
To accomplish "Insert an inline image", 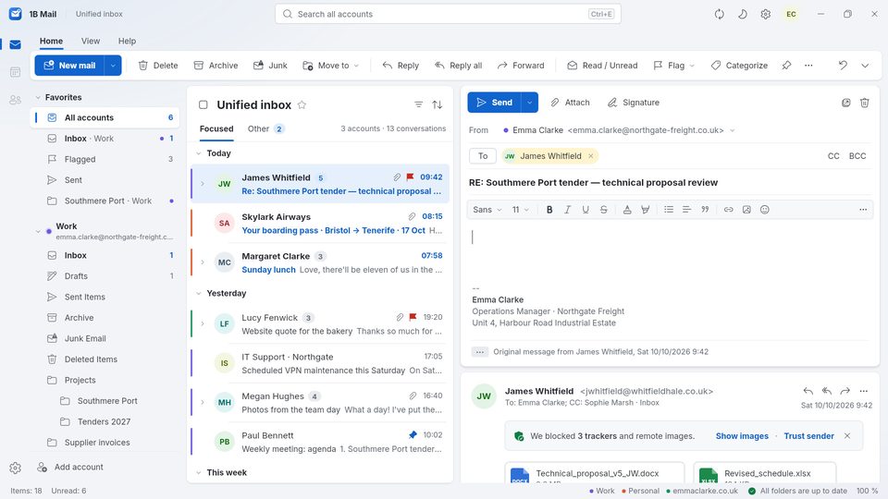I will pyautogui.click(x=746, y=210).
